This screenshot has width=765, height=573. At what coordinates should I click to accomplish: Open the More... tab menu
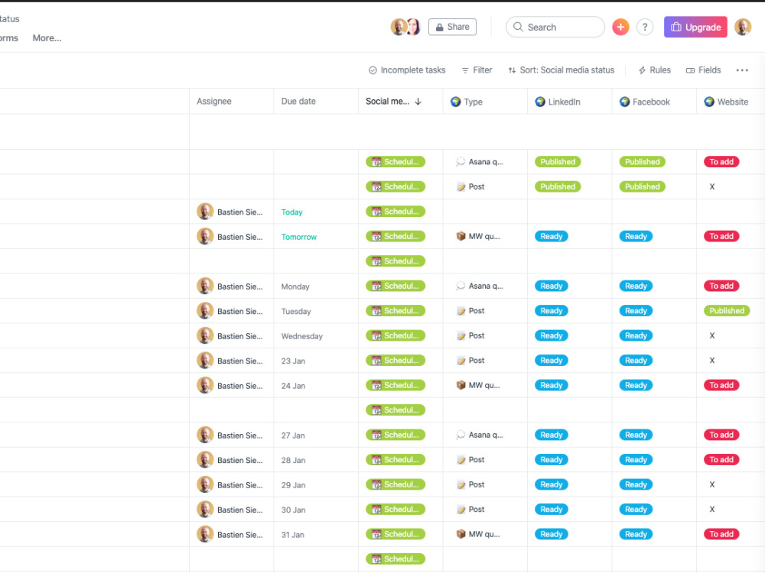click(x=47, y=38)
